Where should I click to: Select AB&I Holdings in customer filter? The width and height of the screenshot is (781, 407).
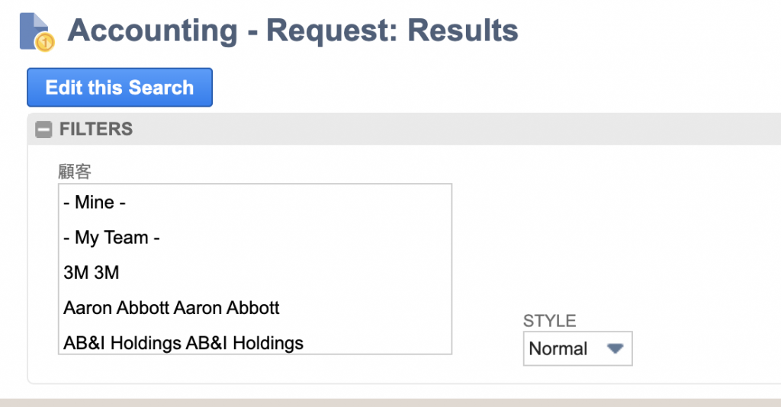coord(183,343)
